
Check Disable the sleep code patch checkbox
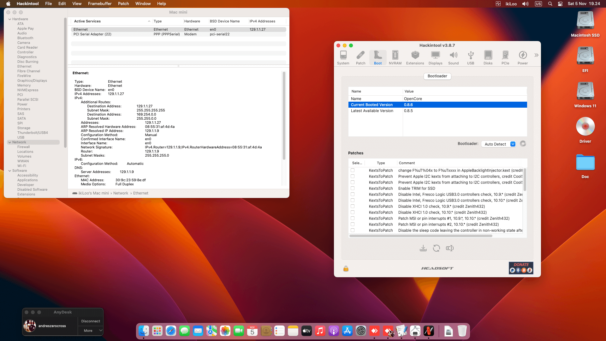[x=353, y=230]
